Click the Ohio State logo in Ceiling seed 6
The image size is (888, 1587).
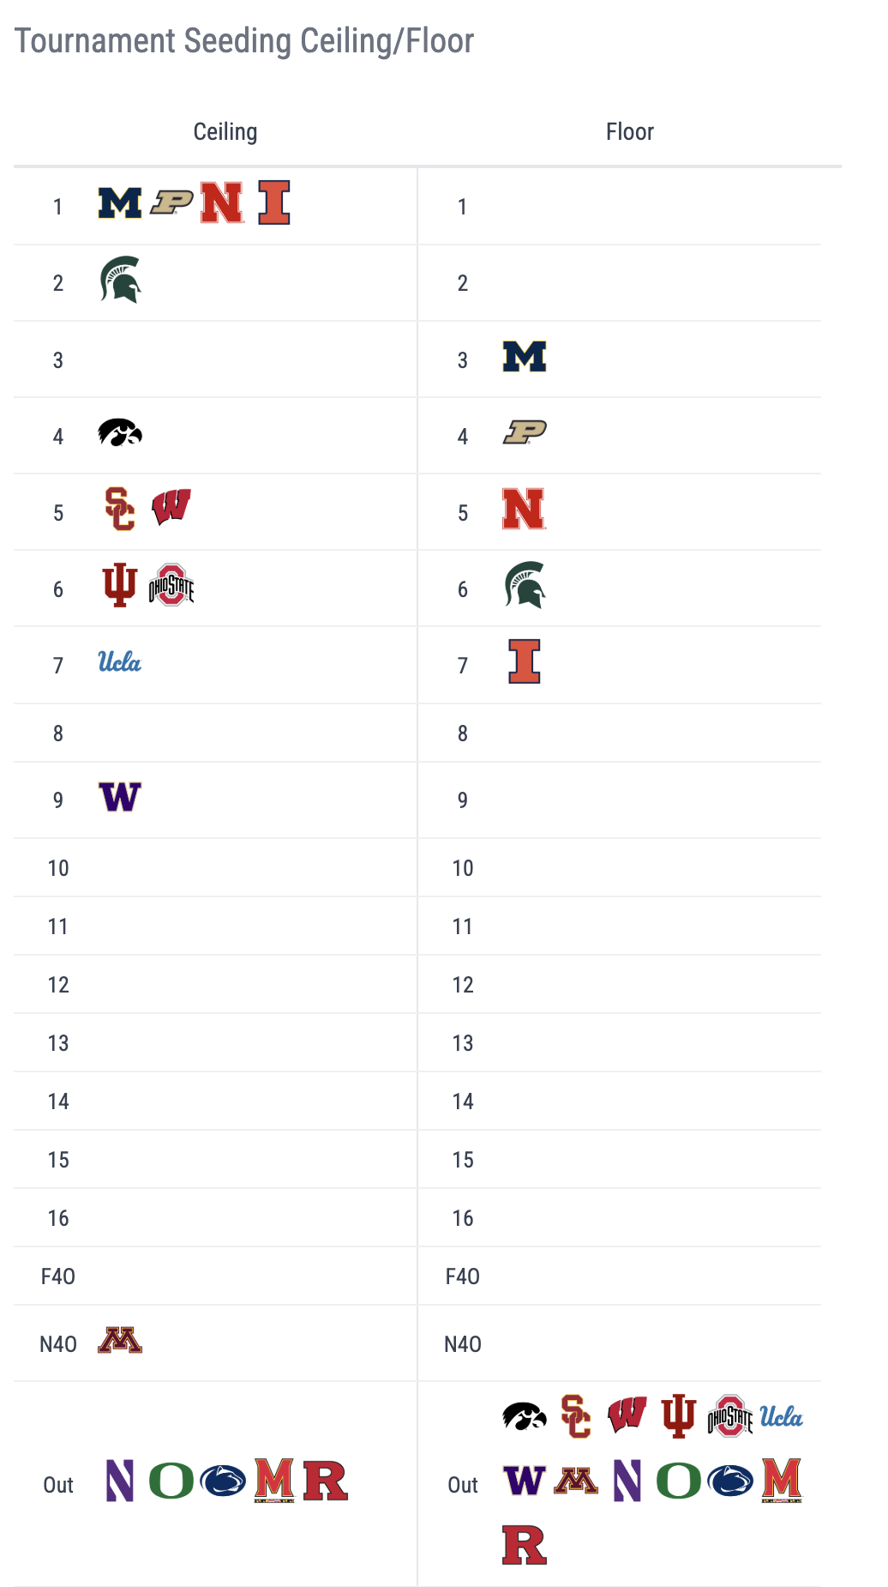point(171,585)
